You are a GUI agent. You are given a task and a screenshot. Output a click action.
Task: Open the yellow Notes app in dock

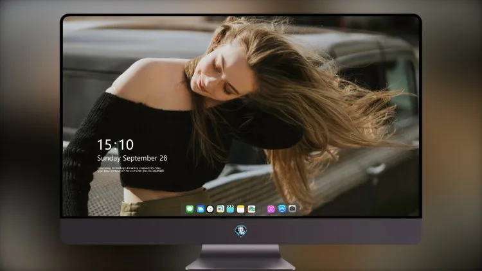tap(241, 209)
